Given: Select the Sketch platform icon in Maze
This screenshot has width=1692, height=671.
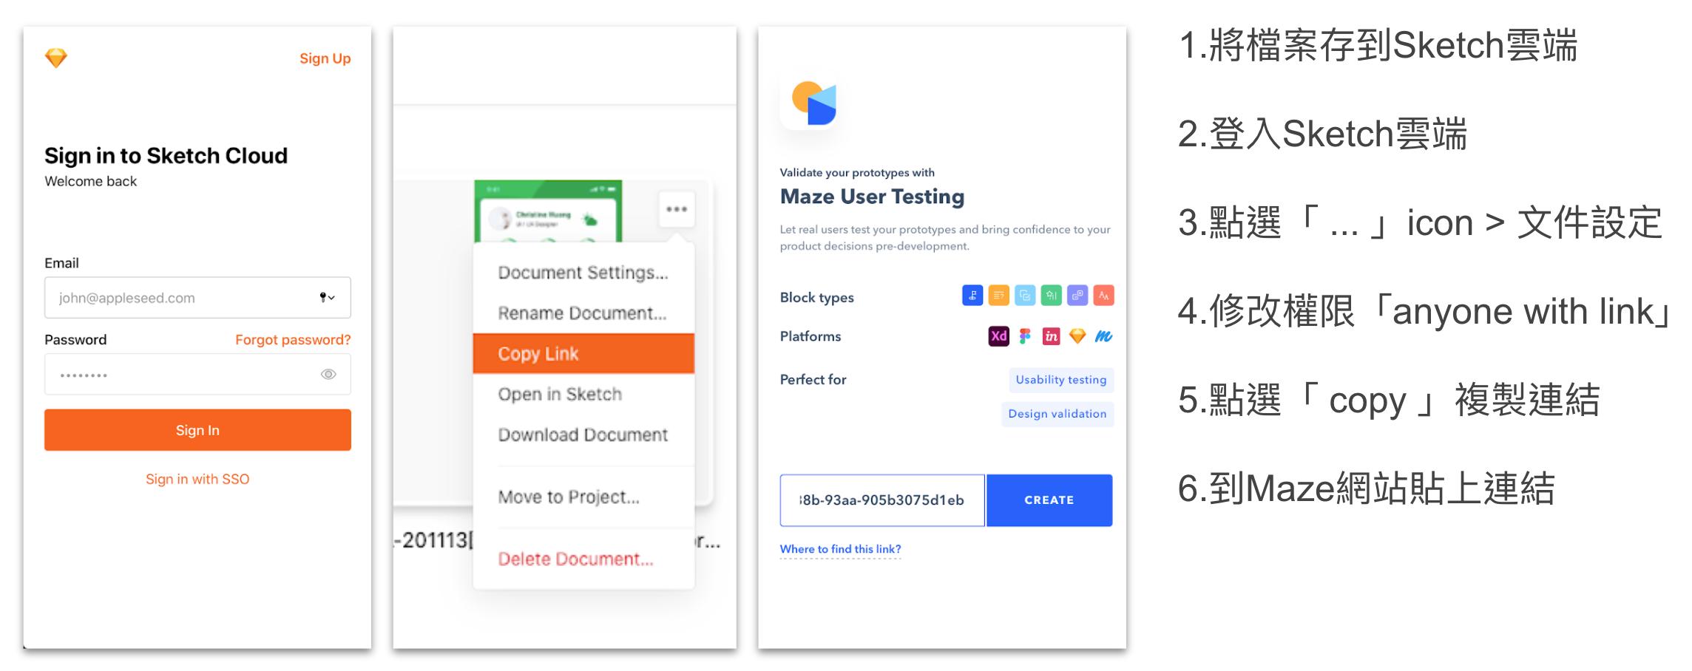Looking at the screenshot, I should click(1077, 336).
